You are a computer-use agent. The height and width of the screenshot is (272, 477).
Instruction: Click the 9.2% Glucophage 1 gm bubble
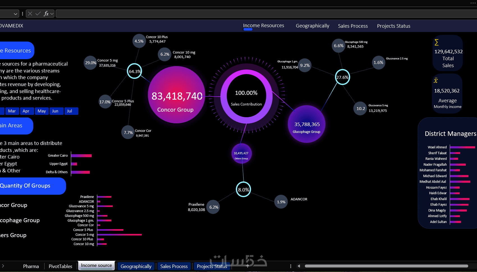pos(305,65)
